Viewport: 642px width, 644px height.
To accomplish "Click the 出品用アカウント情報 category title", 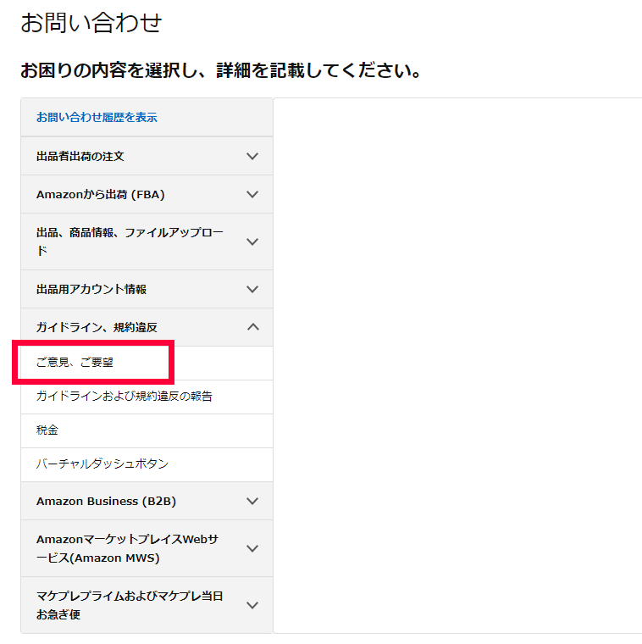I will (x=91, y=289).
